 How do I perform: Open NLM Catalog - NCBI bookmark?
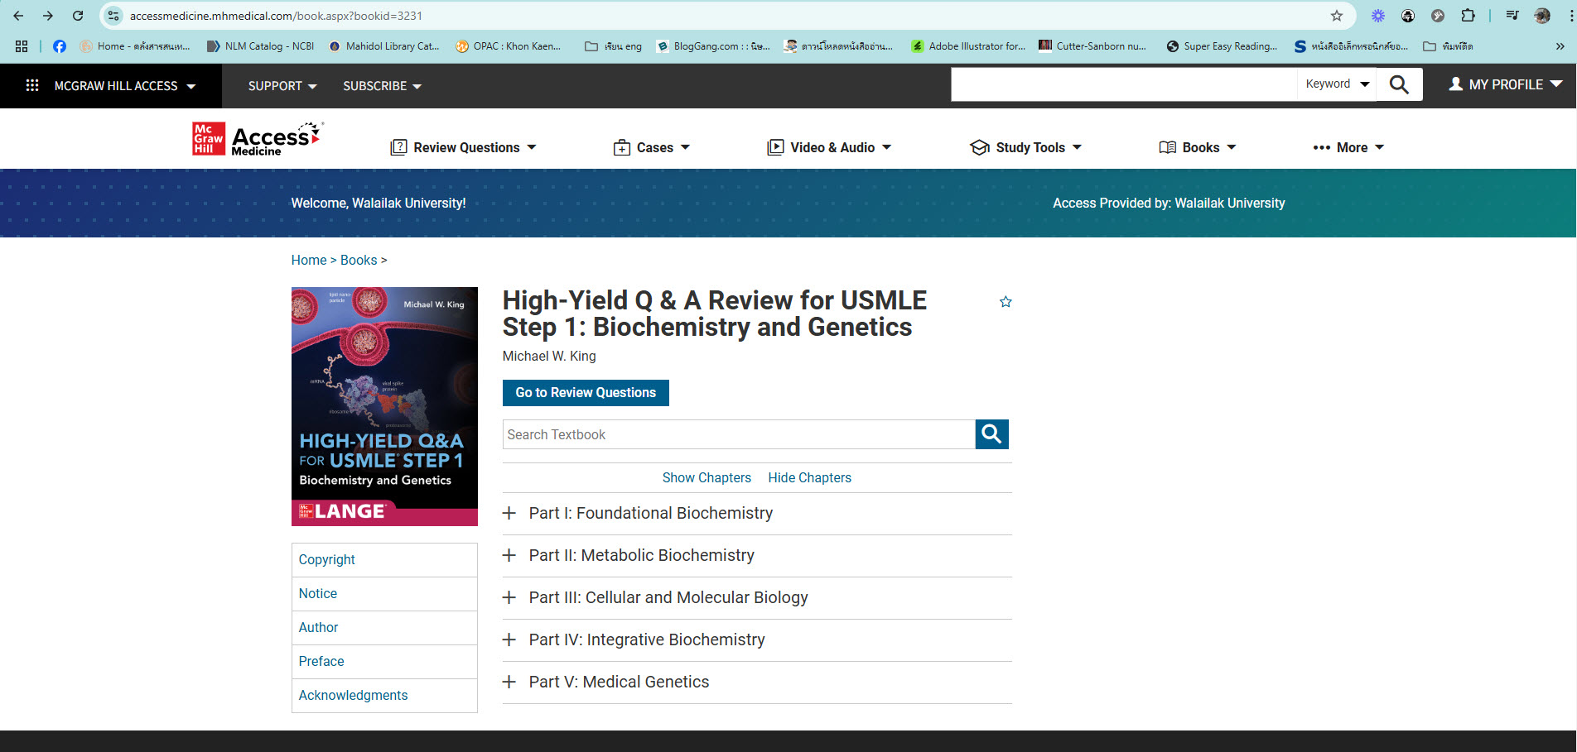click(x=261, y=46)
